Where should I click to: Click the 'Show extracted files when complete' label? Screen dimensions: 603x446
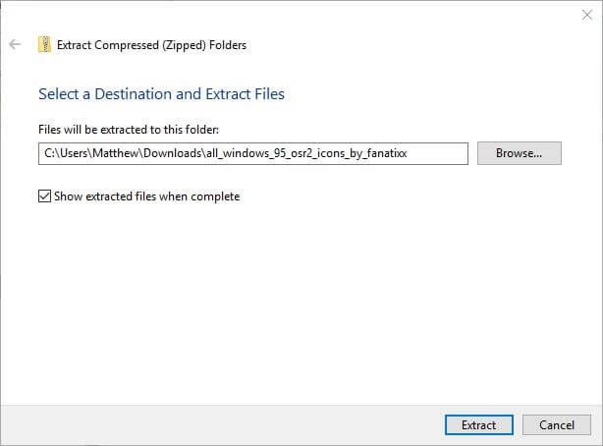coord(147,196)
